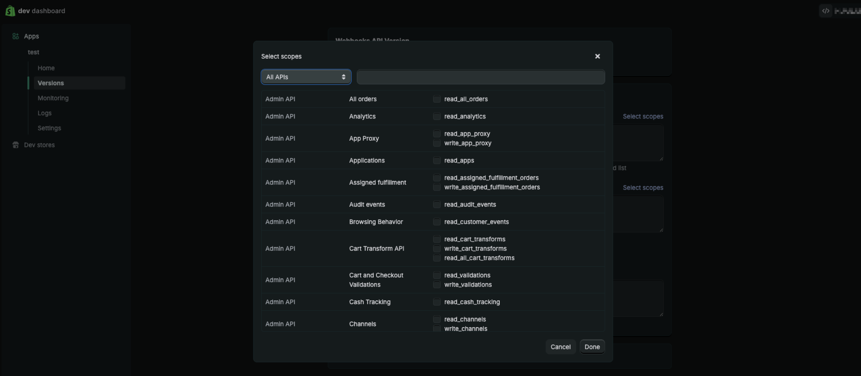This screenshot has width=861, height=376.
Task: Open the Versions page in sidebar
Action: click(x=51, y=83)
